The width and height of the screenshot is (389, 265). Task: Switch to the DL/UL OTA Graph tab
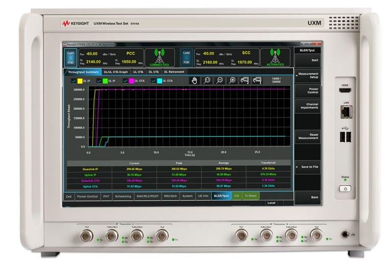tap(116, 72)
